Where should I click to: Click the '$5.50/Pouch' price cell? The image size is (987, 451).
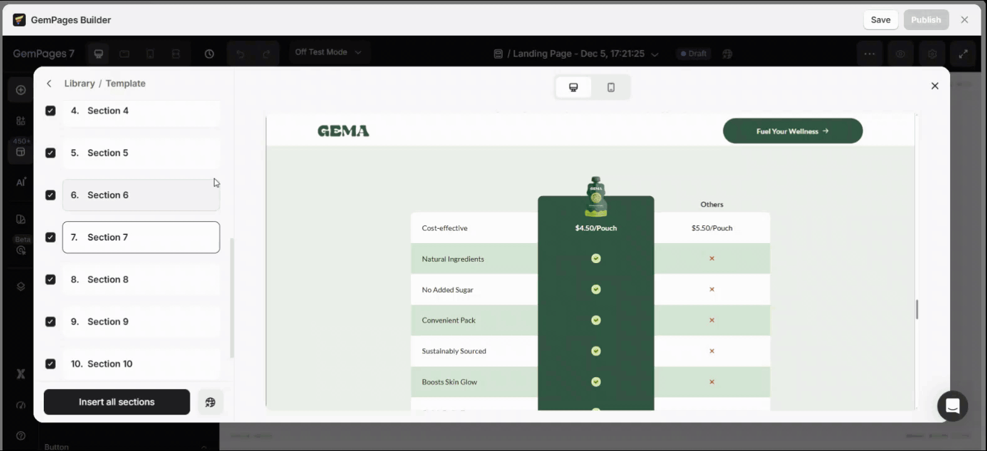(x=712, y=228)
